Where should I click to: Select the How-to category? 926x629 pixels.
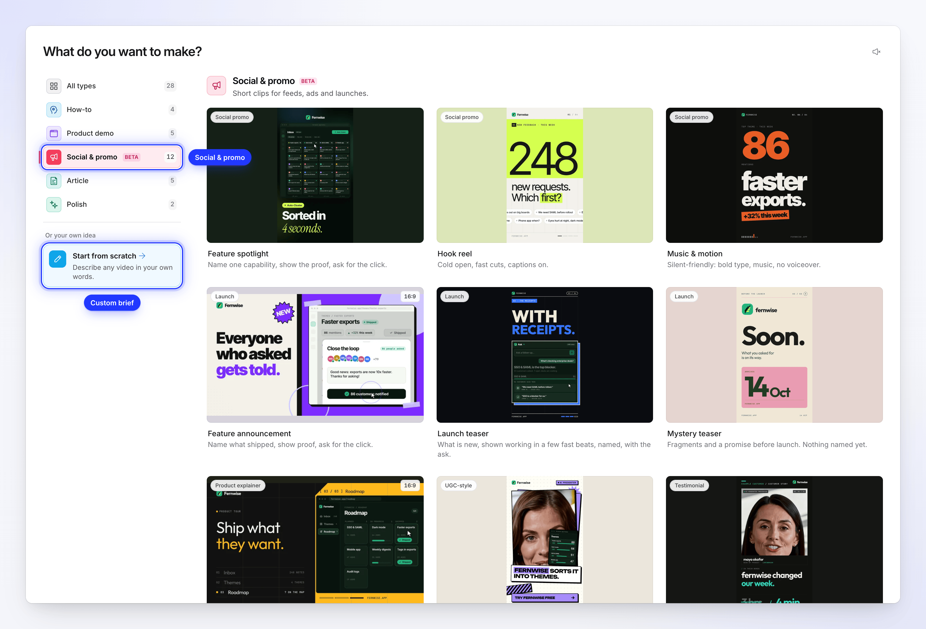[x=111, y=110]
